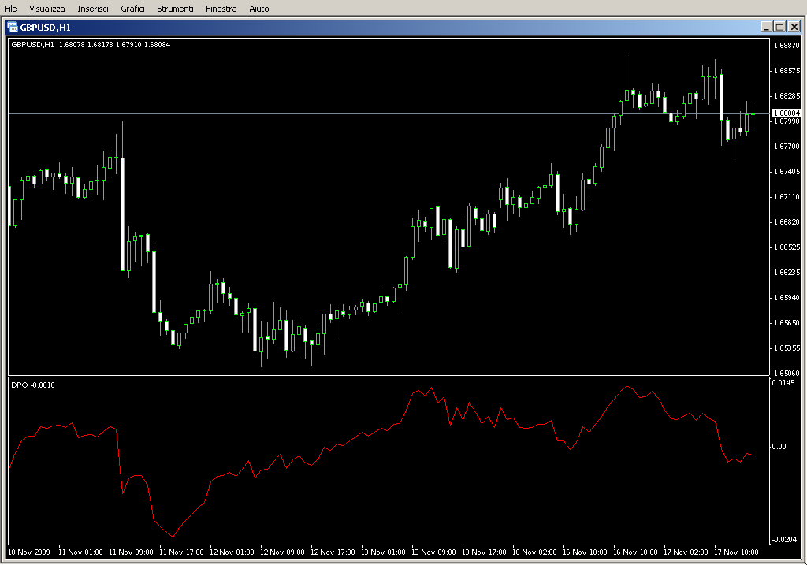The height and width of the screenshot is (565, 807).
Task: Click the OHLC values 1.68078 1.68178 1.67910 1.68084
Action: click(114, 45)
